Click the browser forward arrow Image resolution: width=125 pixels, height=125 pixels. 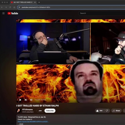coord(6,7)
